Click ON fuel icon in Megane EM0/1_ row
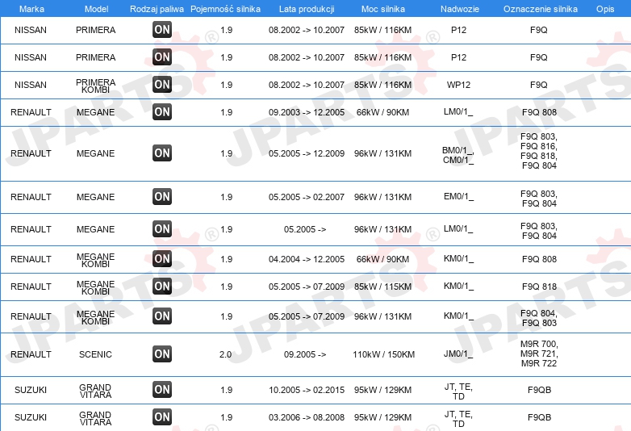 (x=162, y=196)
